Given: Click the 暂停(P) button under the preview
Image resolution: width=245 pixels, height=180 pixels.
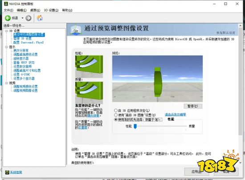Looking at the screenshot, I should pos(193,106).
